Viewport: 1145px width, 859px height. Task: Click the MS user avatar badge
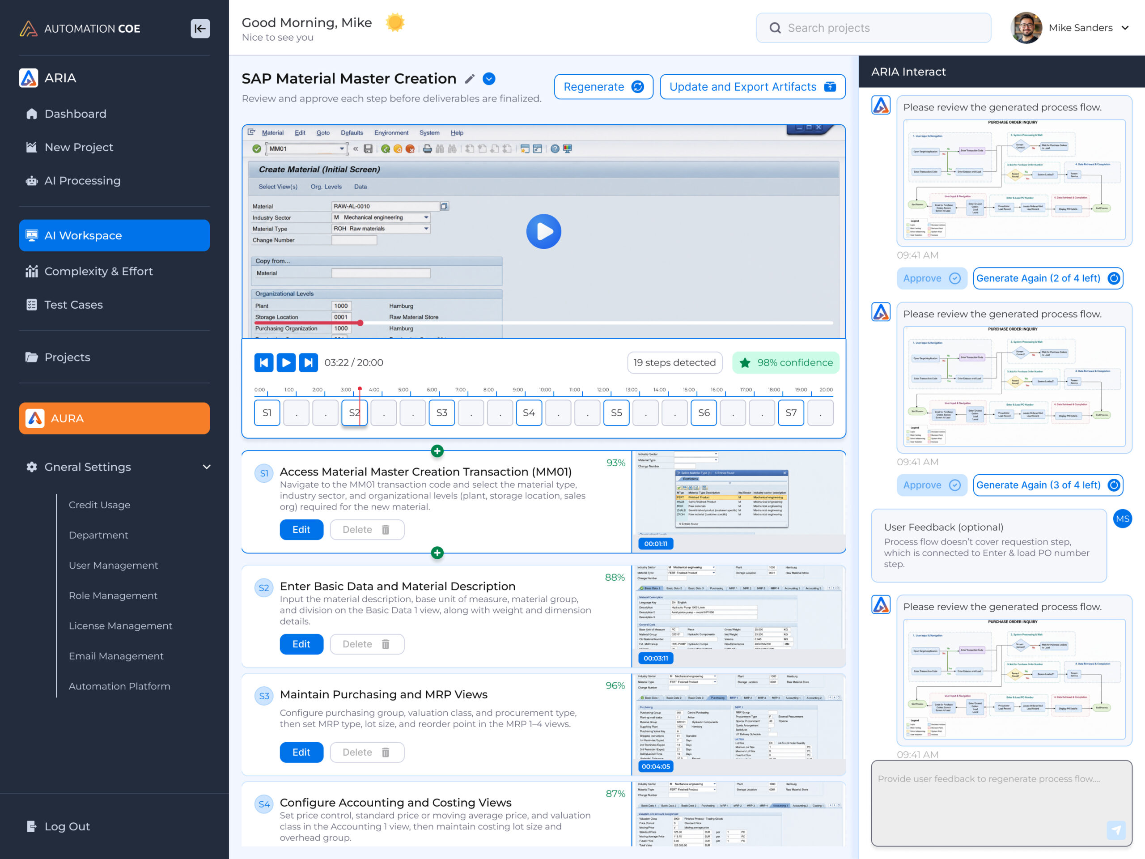(x=1122, y=519)
